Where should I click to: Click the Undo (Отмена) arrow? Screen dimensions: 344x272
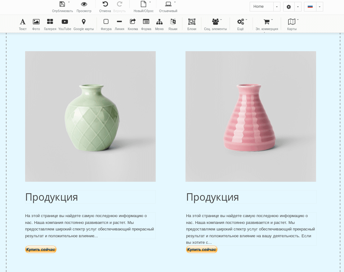(x=105, y=4)
